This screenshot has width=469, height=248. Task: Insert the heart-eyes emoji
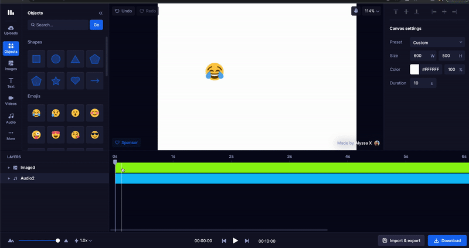click(56, 135)
